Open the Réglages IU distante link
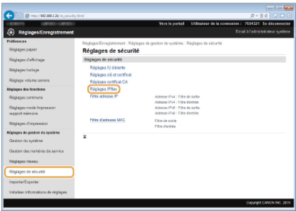The image size is (296, 211). click(x=107, y=68)
